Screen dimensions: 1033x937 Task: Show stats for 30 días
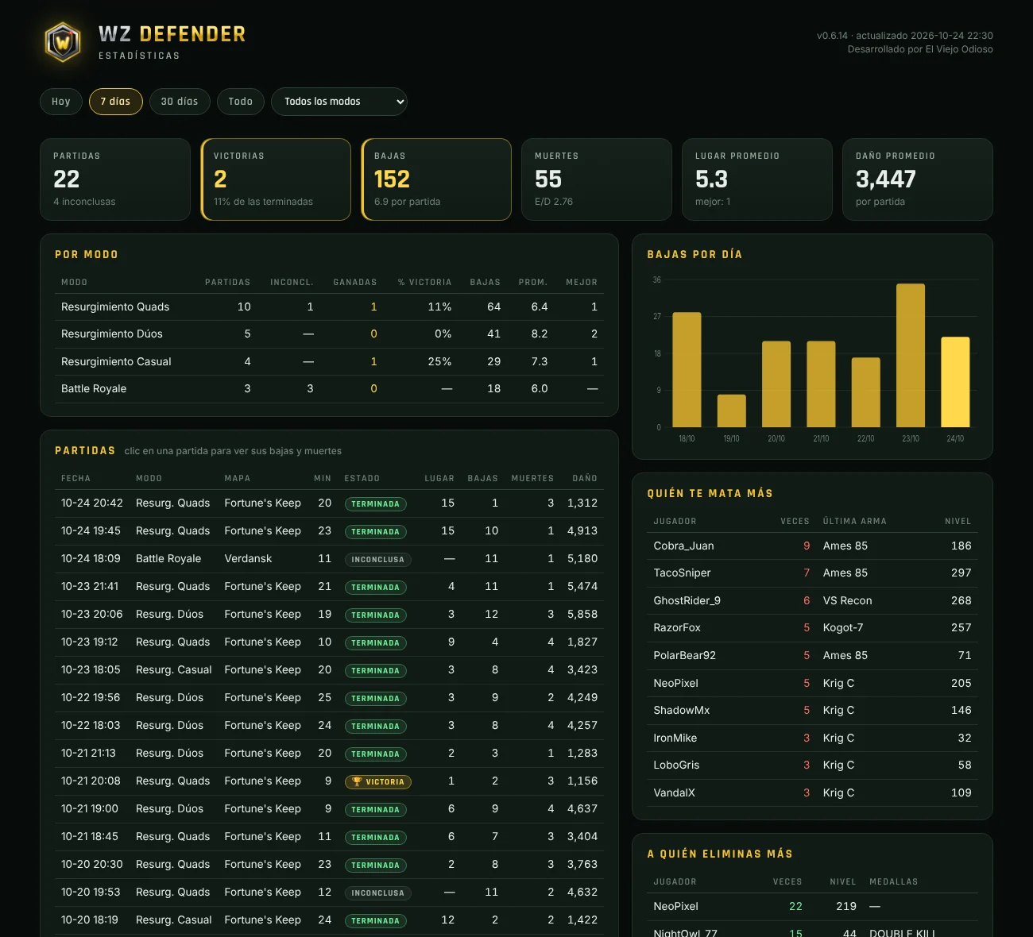pyautogui.click(x=180, y=102)
